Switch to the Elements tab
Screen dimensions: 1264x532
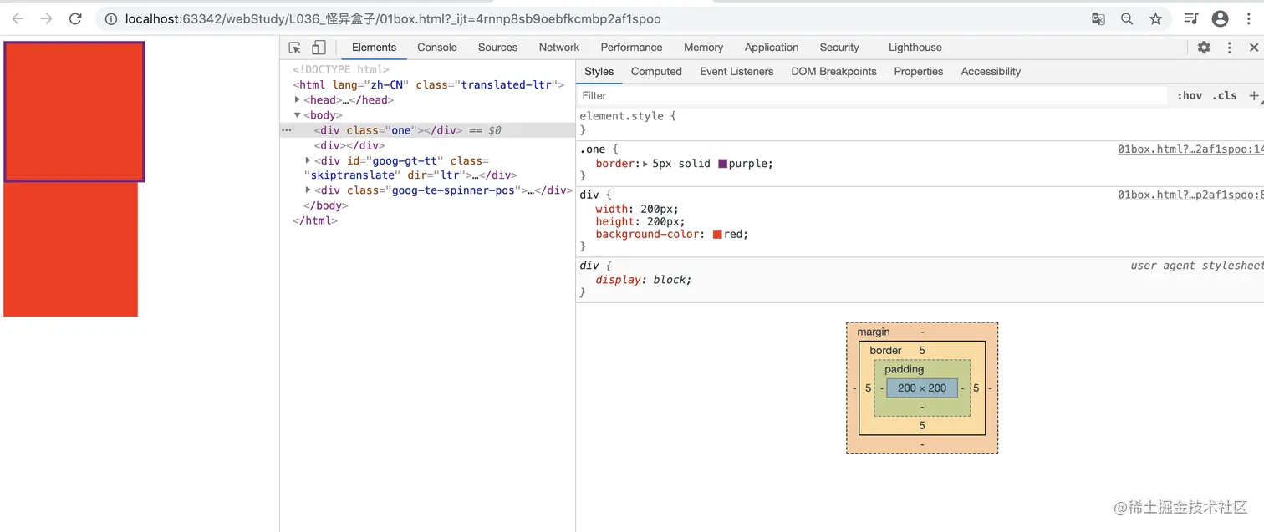[x=374, y=48]
